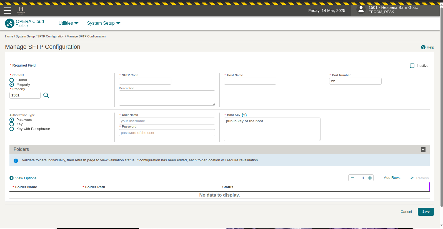This screenshot has width=443, height=229.
Task: Click the Help question mark icon
Action: pos(423,47)
